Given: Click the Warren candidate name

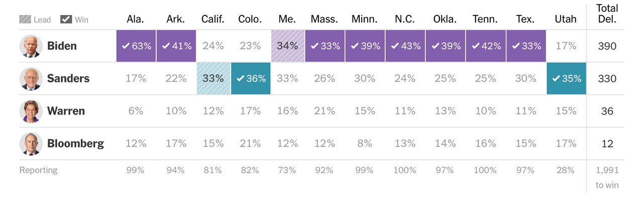Looking at the screenshot, I should [x=66, y=111].
